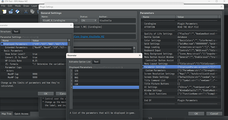
Task: Select the Battle System parameter row
Action: [x=181, y=37]
